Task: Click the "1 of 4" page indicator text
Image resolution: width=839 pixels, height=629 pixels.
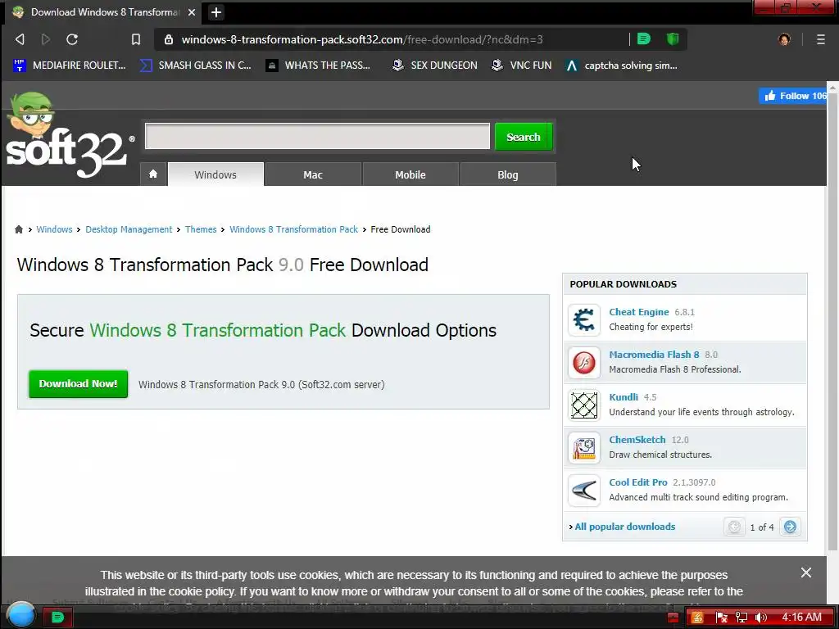Action: point(762,527)
